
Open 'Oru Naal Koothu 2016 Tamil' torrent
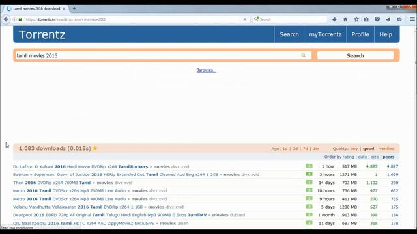[83, 223]
